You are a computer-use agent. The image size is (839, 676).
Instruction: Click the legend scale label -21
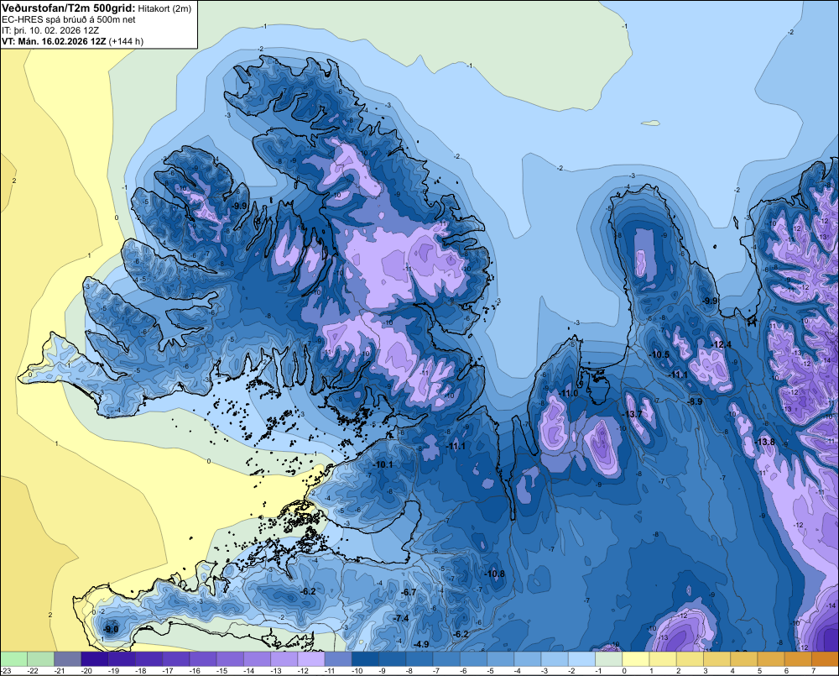(60, 671)
